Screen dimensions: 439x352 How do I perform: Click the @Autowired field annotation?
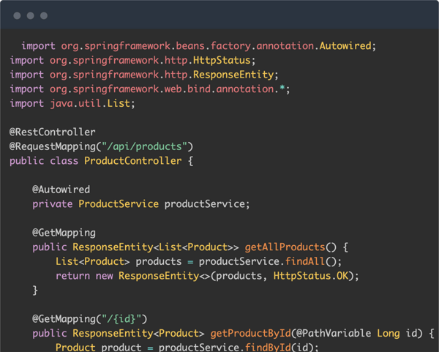[x=61, y=190]
